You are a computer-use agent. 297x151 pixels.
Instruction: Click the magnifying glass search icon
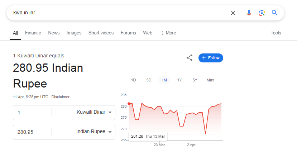tap(274, 13)
